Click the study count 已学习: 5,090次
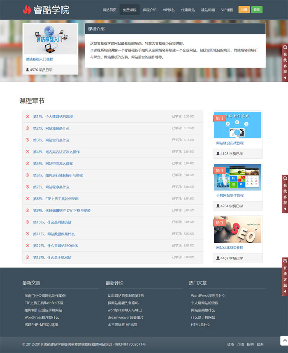Image resolution: width=288 pixels, height=353 pixels. (183, 257)
